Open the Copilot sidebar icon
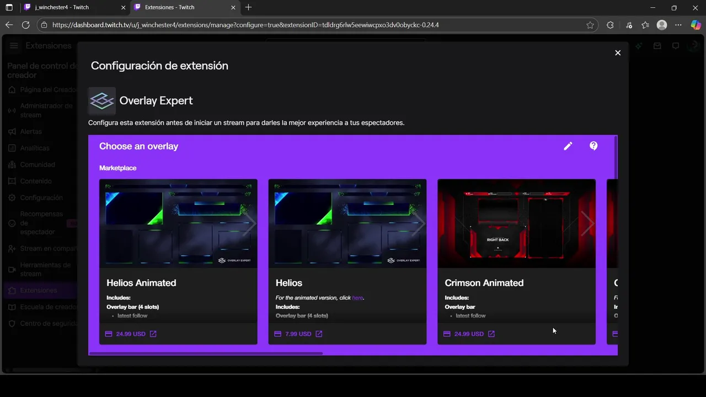The width and height of the screenshot is (706, 397). point(696,25)
